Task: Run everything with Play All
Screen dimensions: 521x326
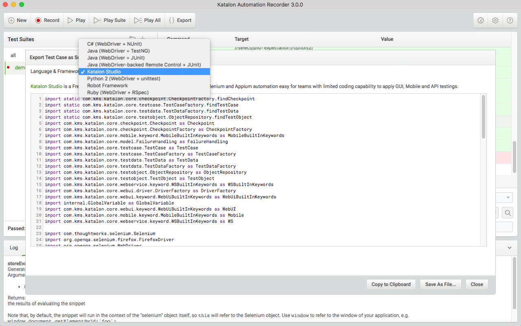Action: [147, 20]
